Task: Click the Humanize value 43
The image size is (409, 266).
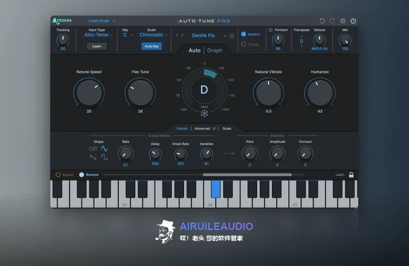Action: (320, 111)
